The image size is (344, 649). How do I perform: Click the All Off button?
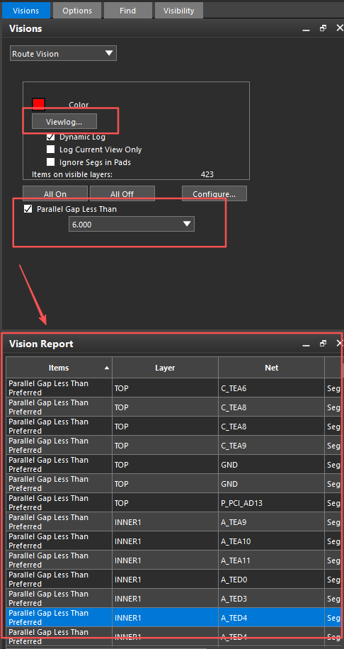click(122, 193)
